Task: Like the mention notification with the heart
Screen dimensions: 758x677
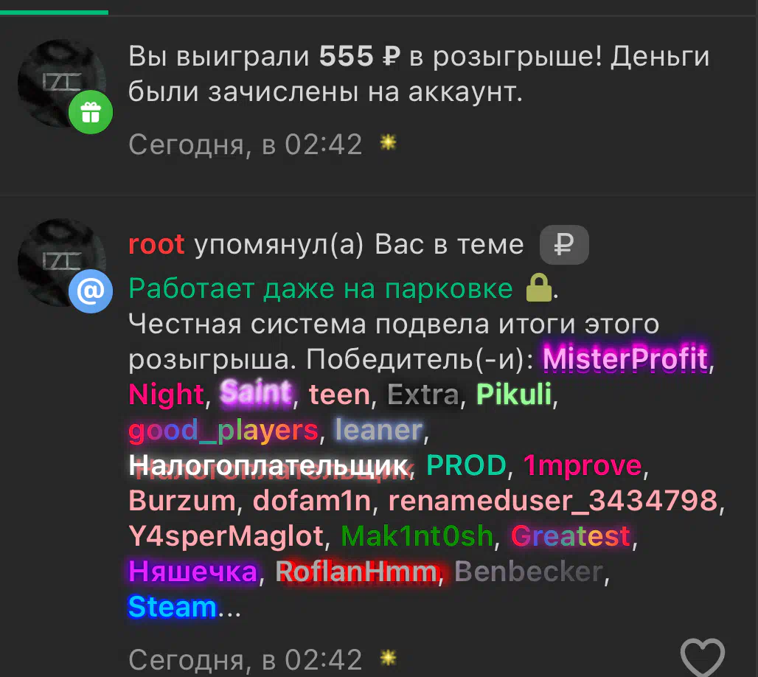Action: pyautogui.click(x=703, y=658)
